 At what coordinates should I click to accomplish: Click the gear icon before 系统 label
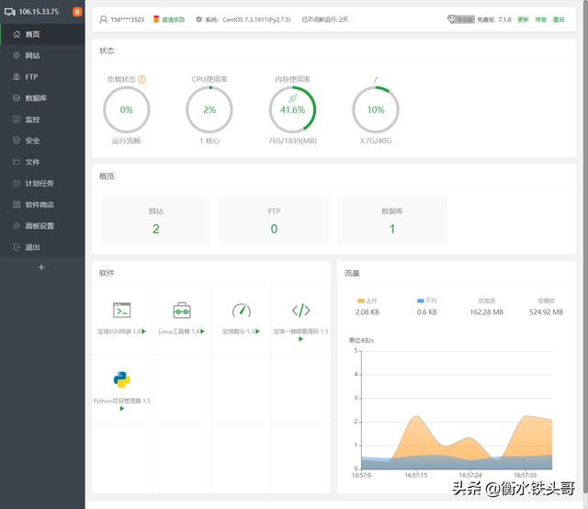coord(198,19)
